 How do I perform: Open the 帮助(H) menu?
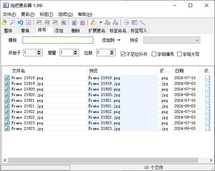[85, 14]
